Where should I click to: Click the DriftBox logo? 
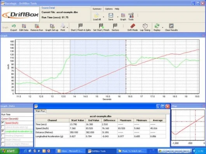click(20, 14)
